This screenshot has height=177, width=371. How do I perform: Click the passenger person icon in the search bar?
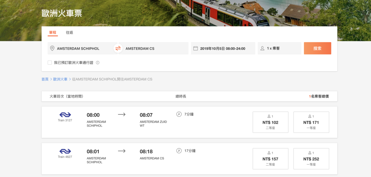tap(262, 49)
